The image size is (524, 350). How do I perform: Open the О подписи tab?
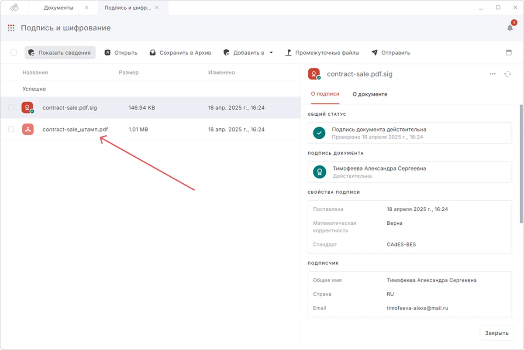(x=325, y=94)
